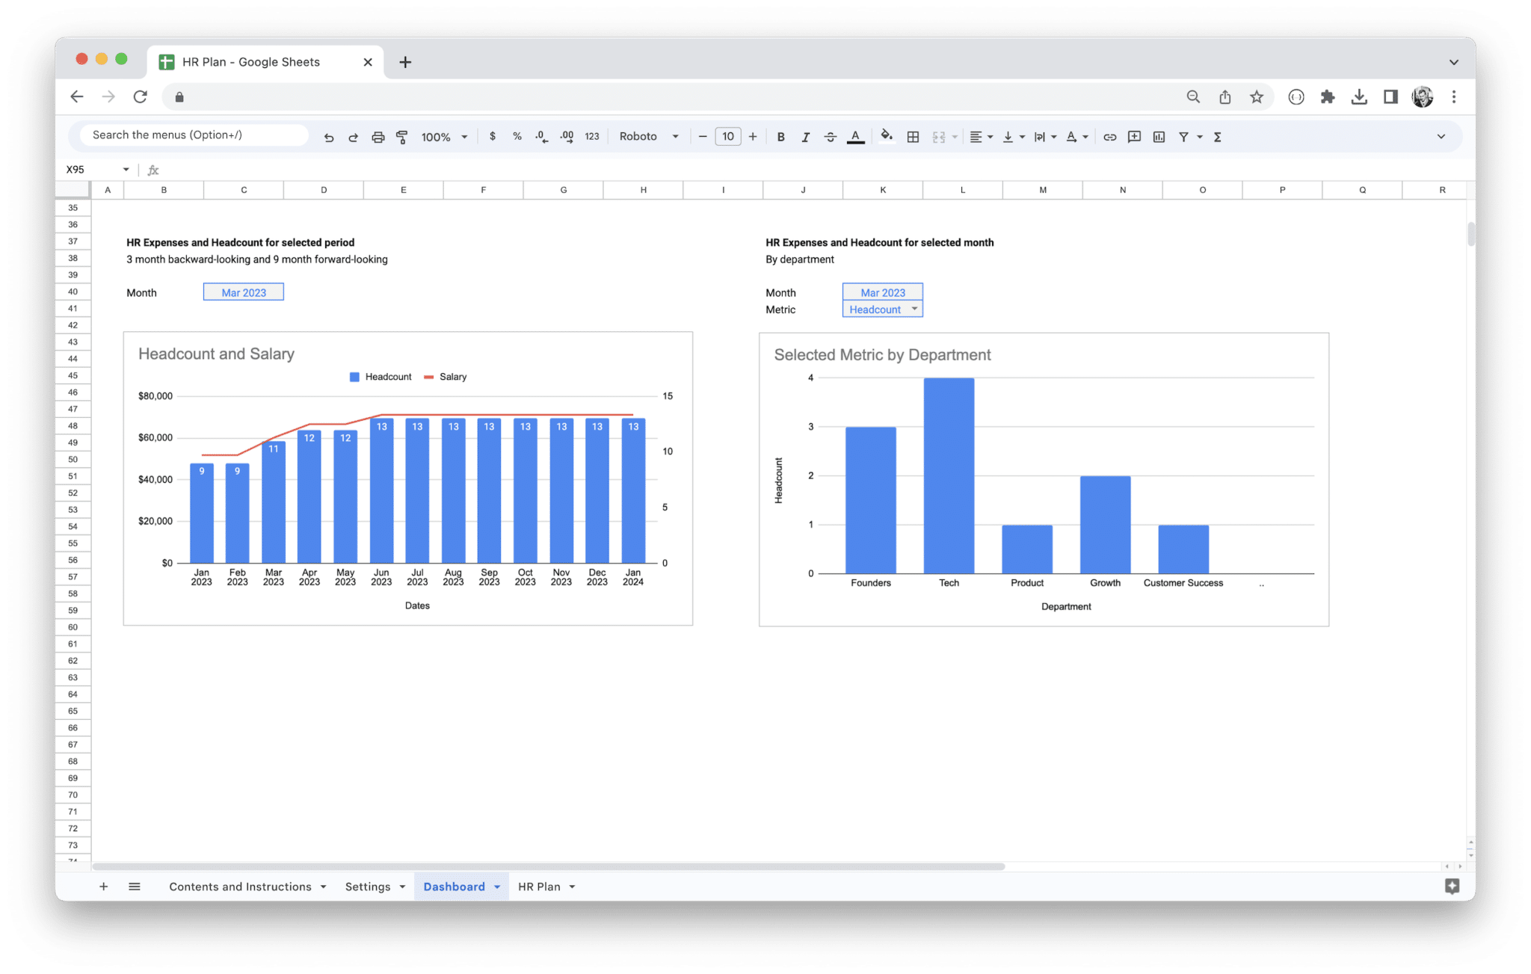
Task: Toggle strikethrough formatting
Action: 831,136
